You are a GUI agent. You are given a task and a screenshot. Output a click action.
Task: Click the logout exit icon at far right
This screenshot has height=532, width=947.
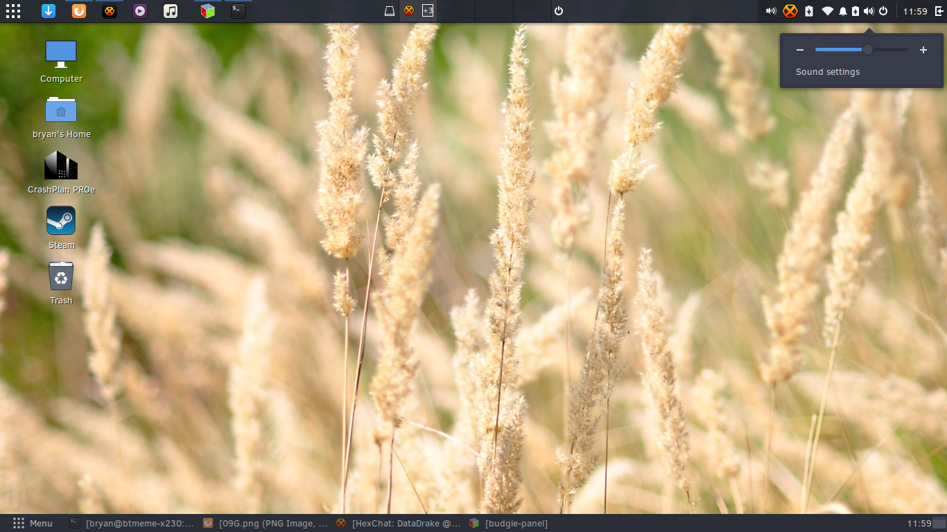[x=939, y=11]
